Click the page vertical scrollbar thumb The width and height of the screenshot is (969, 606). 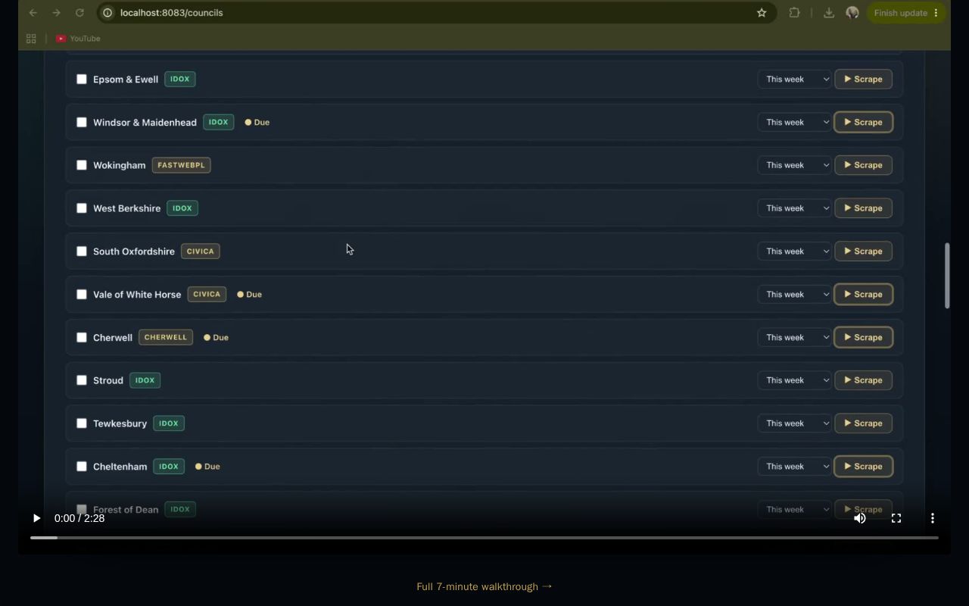pos(947,275)
